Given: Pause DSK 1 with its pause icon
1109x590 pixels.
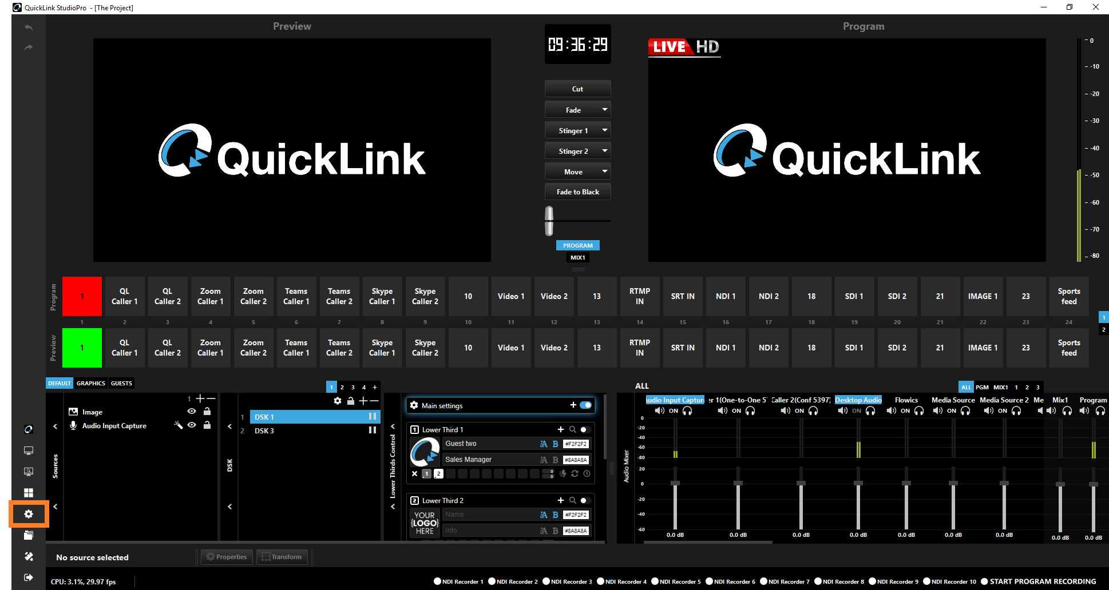Looking at the screenshot, I should 373,417.
